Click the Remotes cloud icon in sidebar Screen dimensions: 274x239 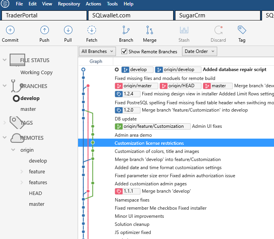point(17,138)
